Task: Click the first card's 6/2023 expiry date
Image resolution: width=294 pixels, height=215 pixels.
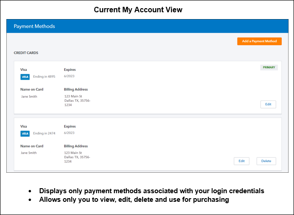Action: (x=69, y=76)
